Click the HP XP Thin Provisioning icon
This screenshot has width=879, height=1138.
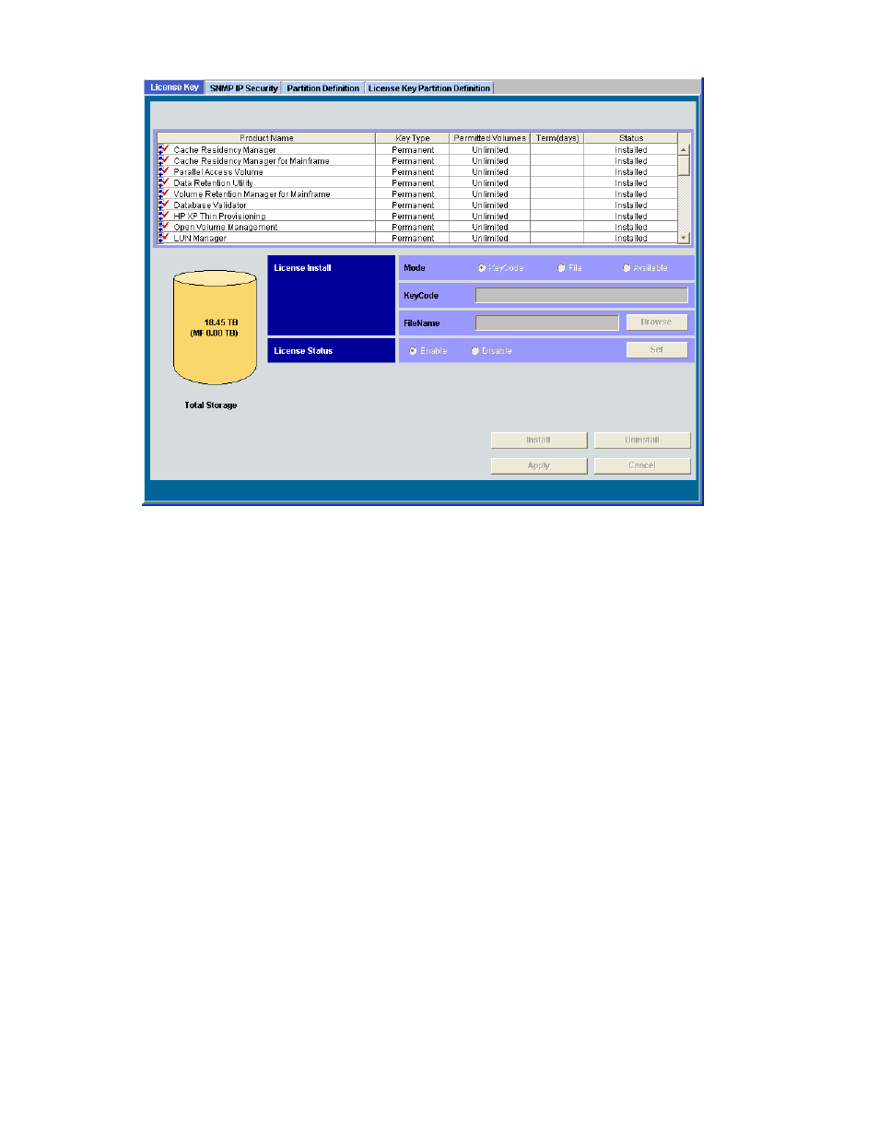pos(163,216)
